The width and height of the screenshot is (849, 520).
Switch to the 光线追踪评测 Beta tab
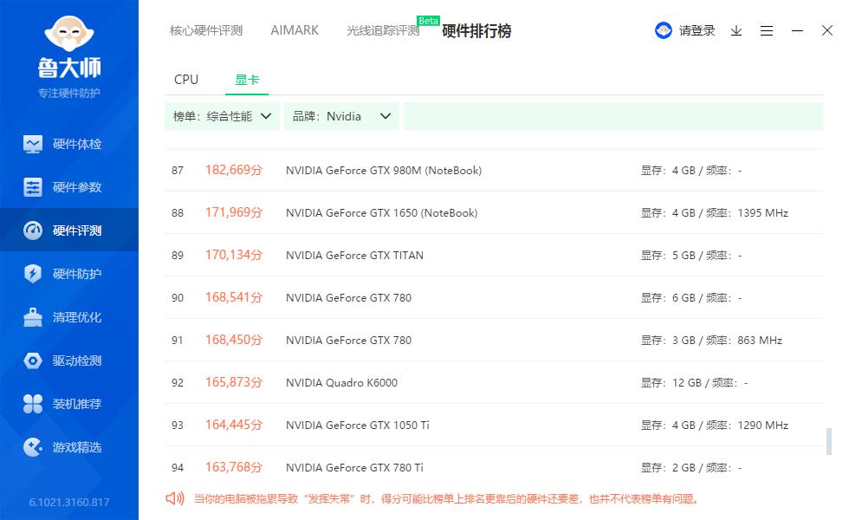(x=384, y=30)
